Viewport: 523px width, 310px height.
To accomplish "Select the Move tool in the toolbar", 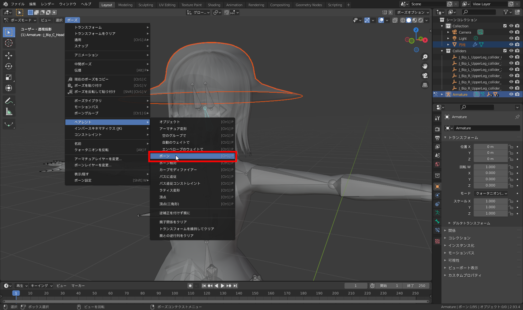I will coord(9,55).
